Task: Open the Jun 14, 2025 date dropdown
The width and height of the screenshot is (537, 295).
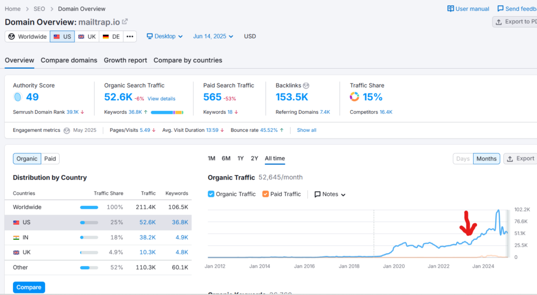Action: point(213,36)
